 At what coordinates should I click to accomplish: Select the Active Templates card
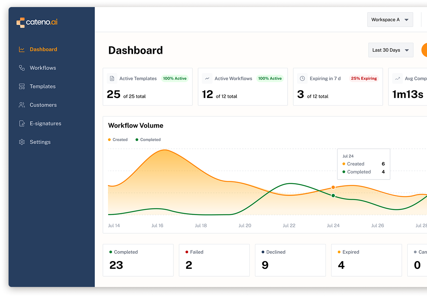(148, 87)
